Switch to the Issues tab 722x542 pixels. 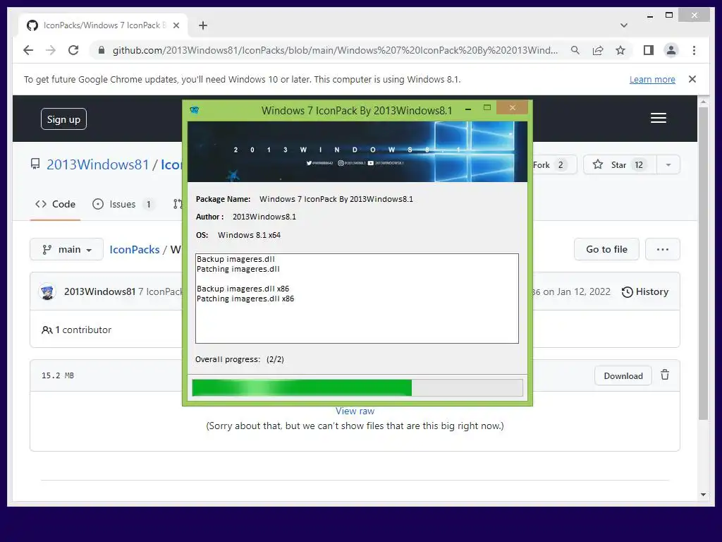tap(123, 204)
